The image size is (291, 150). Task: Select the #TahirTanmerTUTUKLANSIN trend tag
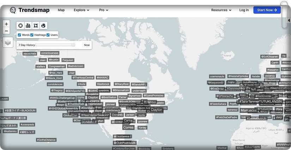click(260, 102)
